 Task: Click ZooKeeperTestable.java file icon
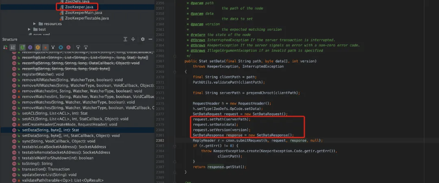(x=62, y=18)
